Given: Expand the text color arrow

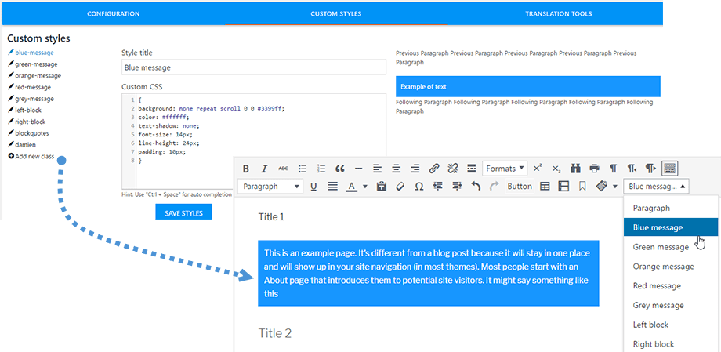Looking at the screenshot, I should pyautogui.click(x=365, y=187).
